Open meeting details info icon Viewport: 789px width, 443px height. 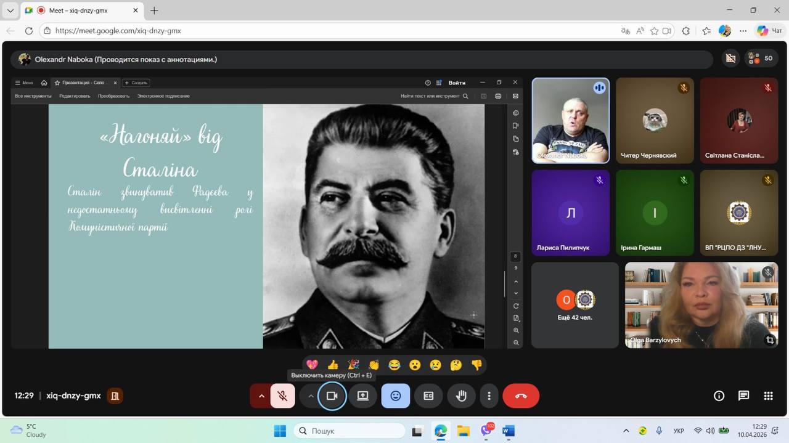719,396
